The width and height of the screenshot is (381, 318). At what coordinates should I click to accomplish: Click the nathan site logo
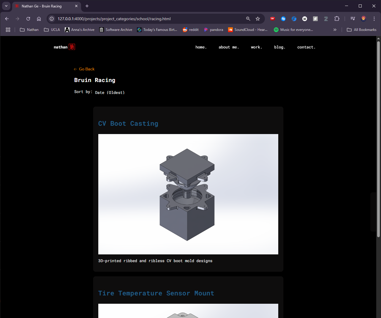coord(64,47)
